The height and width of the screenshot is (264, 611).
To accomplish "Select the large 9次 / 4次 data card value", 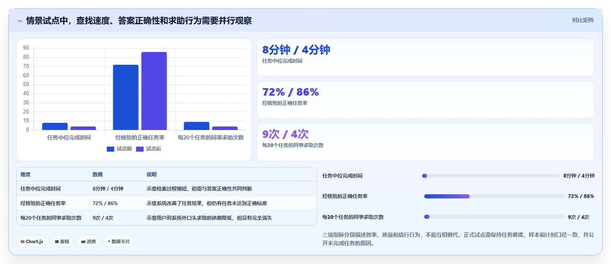I will coord(285,135).
